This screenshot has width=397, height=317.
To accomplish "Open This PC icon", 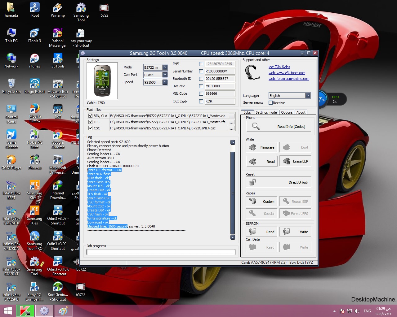I will [11, 35].
